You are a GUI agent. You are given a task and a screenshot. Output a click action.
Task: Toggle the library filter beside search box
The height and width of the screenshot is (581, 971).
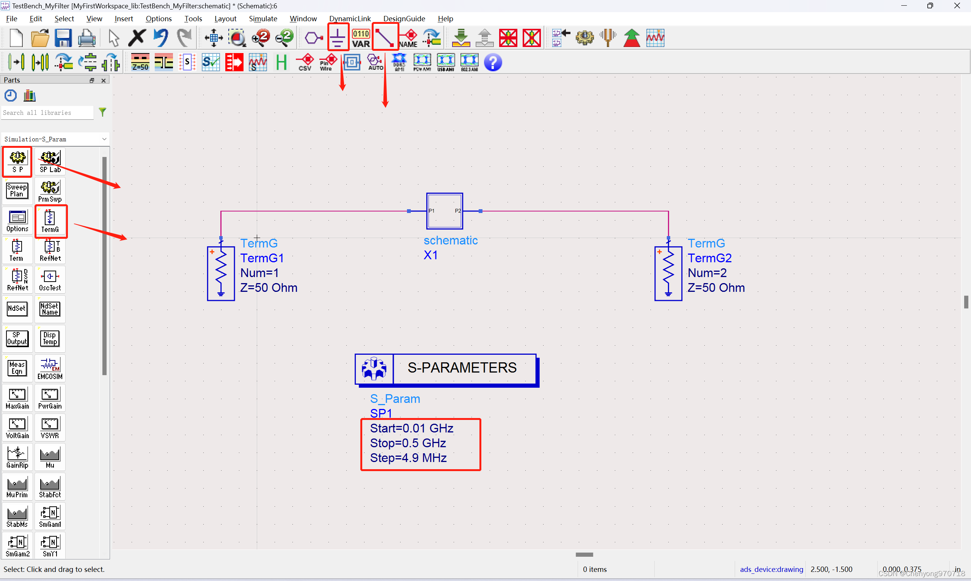point(103,112)
